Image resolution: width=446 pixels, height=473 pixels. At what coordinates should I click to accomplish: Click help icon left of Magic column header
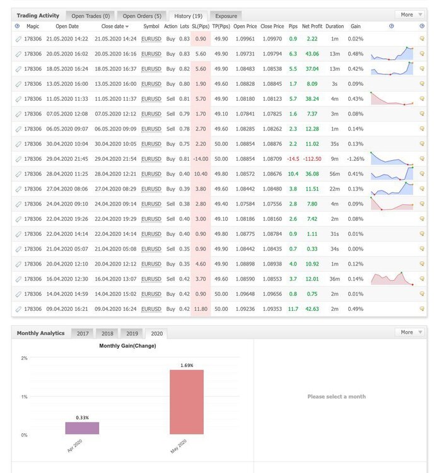click(17, 26)
